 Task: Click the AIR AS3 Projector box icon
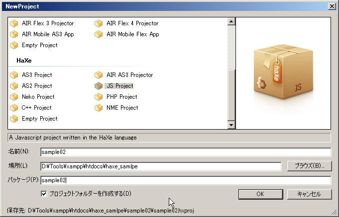[99, 75]
